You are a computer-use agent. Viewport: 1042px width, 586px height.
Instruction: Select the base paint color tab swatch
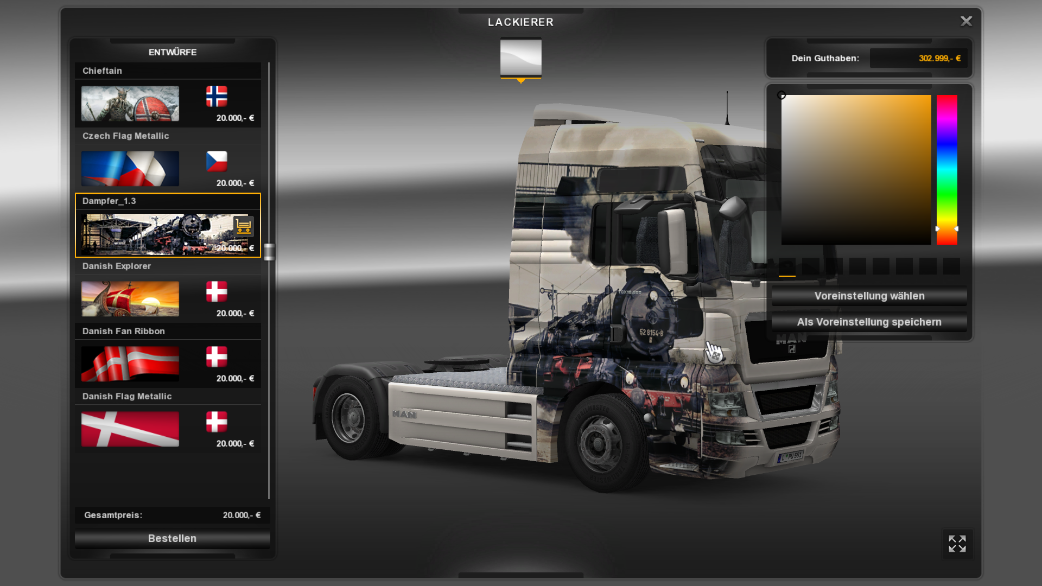521,58
